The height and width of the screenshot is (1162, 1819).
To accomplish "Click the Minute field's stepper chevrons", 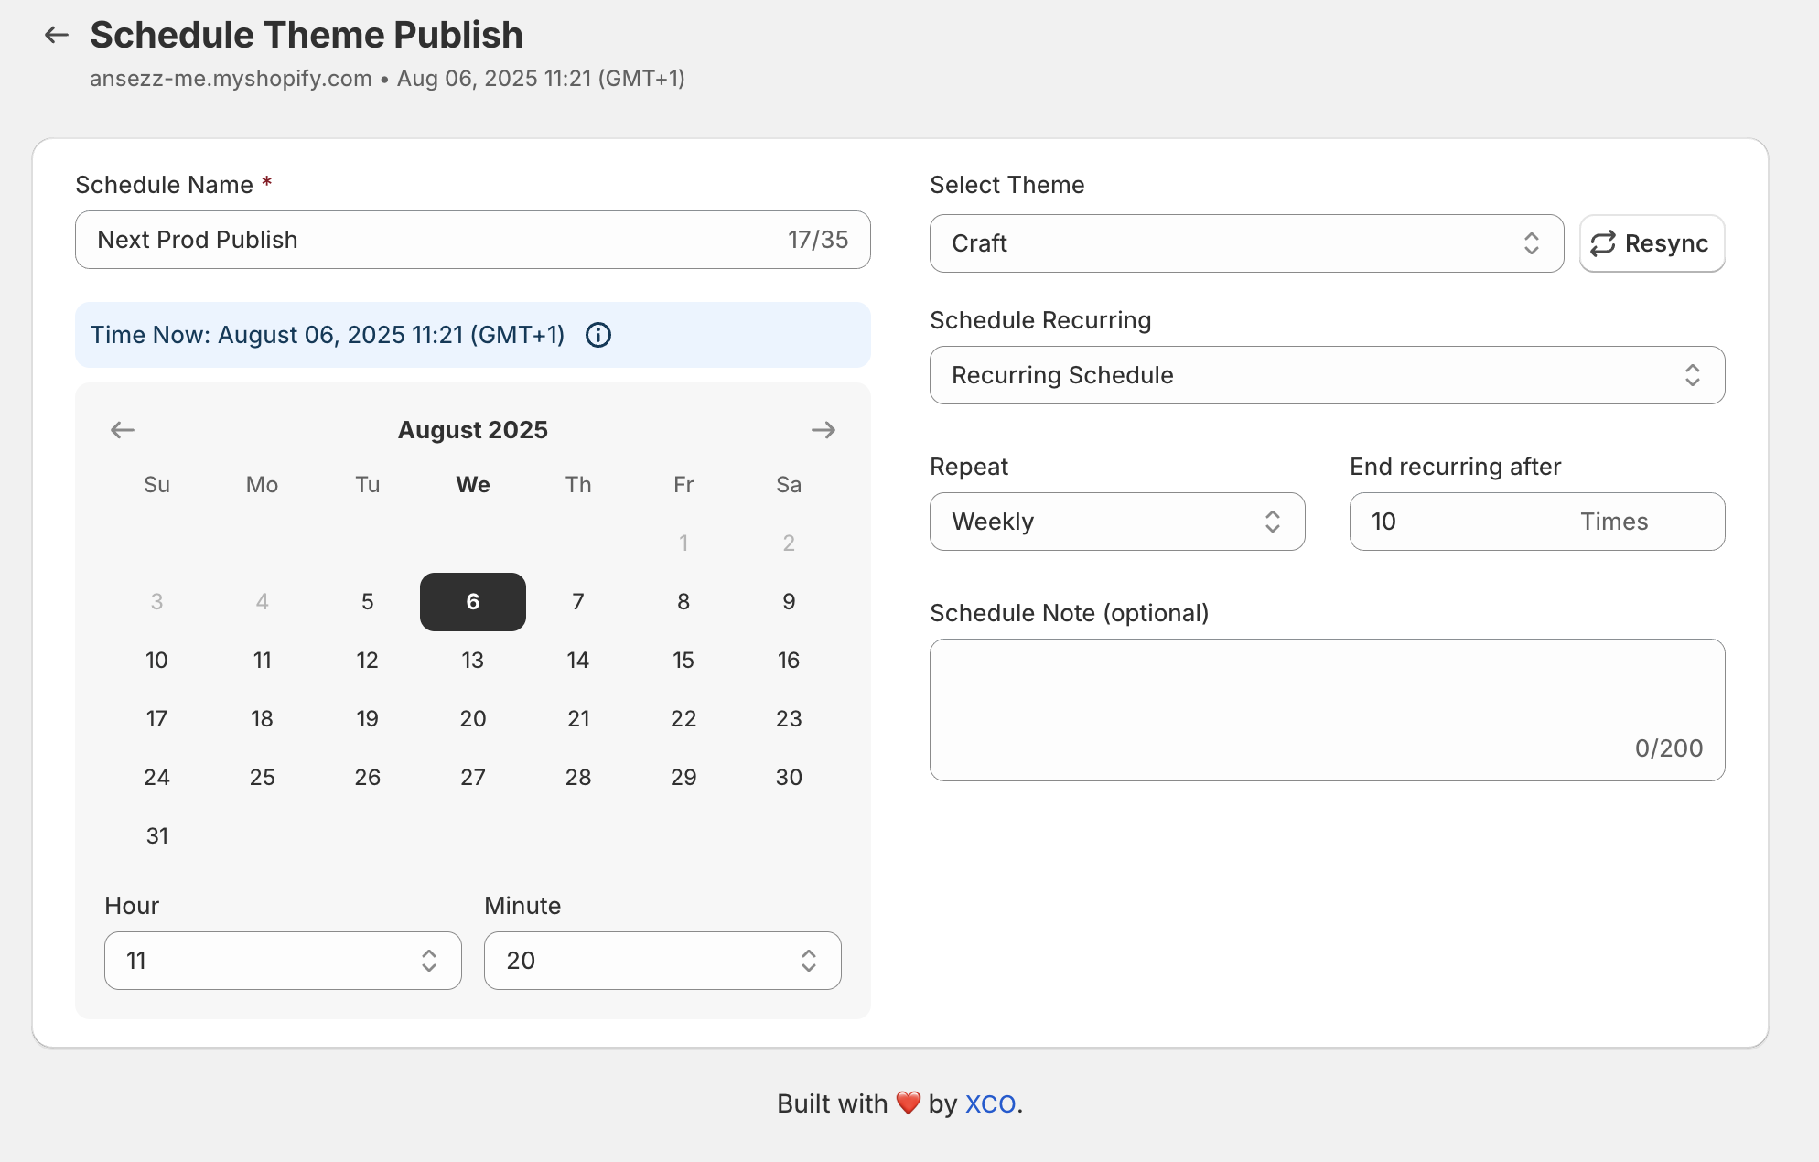I will (x=809, y=961).
